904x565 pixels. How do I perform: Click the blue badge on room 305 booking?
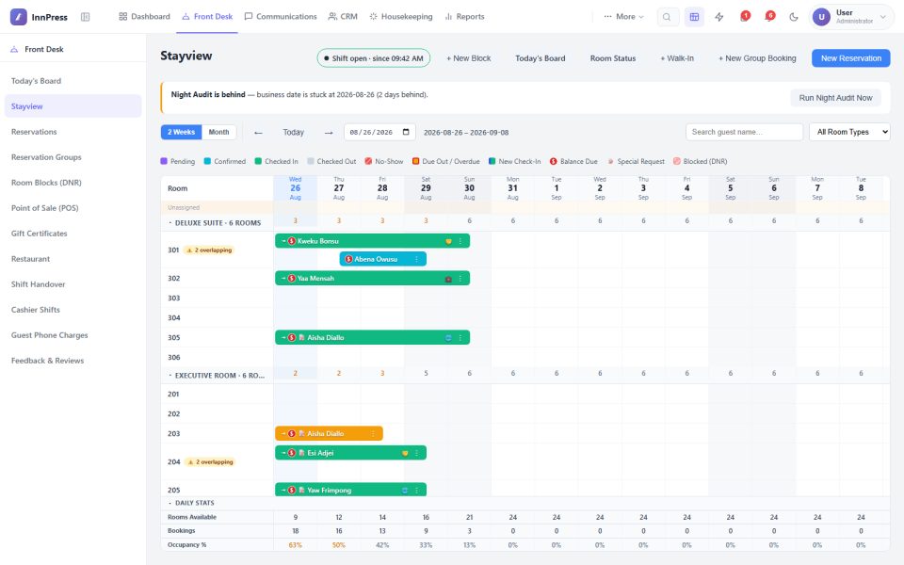coord(448,338)
